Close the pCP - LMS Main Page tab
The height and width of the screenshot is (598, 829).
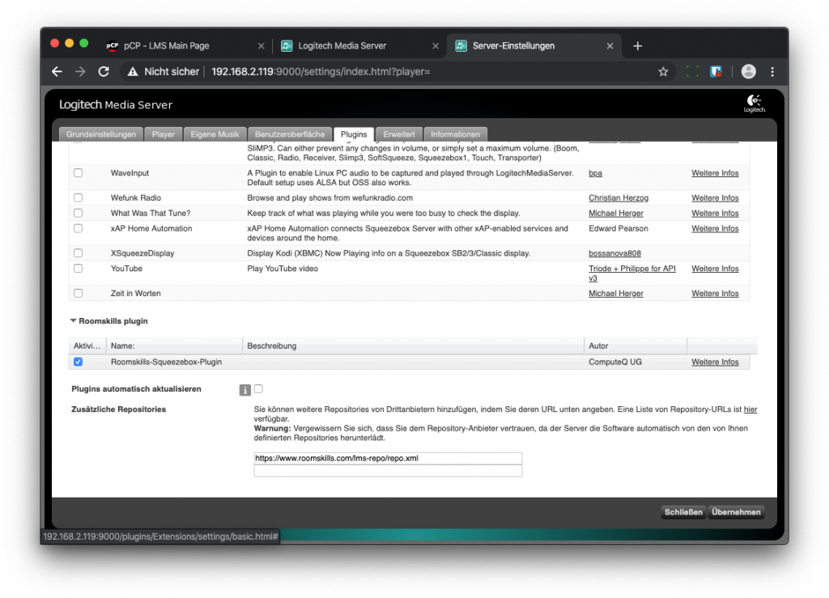(261, 46)
